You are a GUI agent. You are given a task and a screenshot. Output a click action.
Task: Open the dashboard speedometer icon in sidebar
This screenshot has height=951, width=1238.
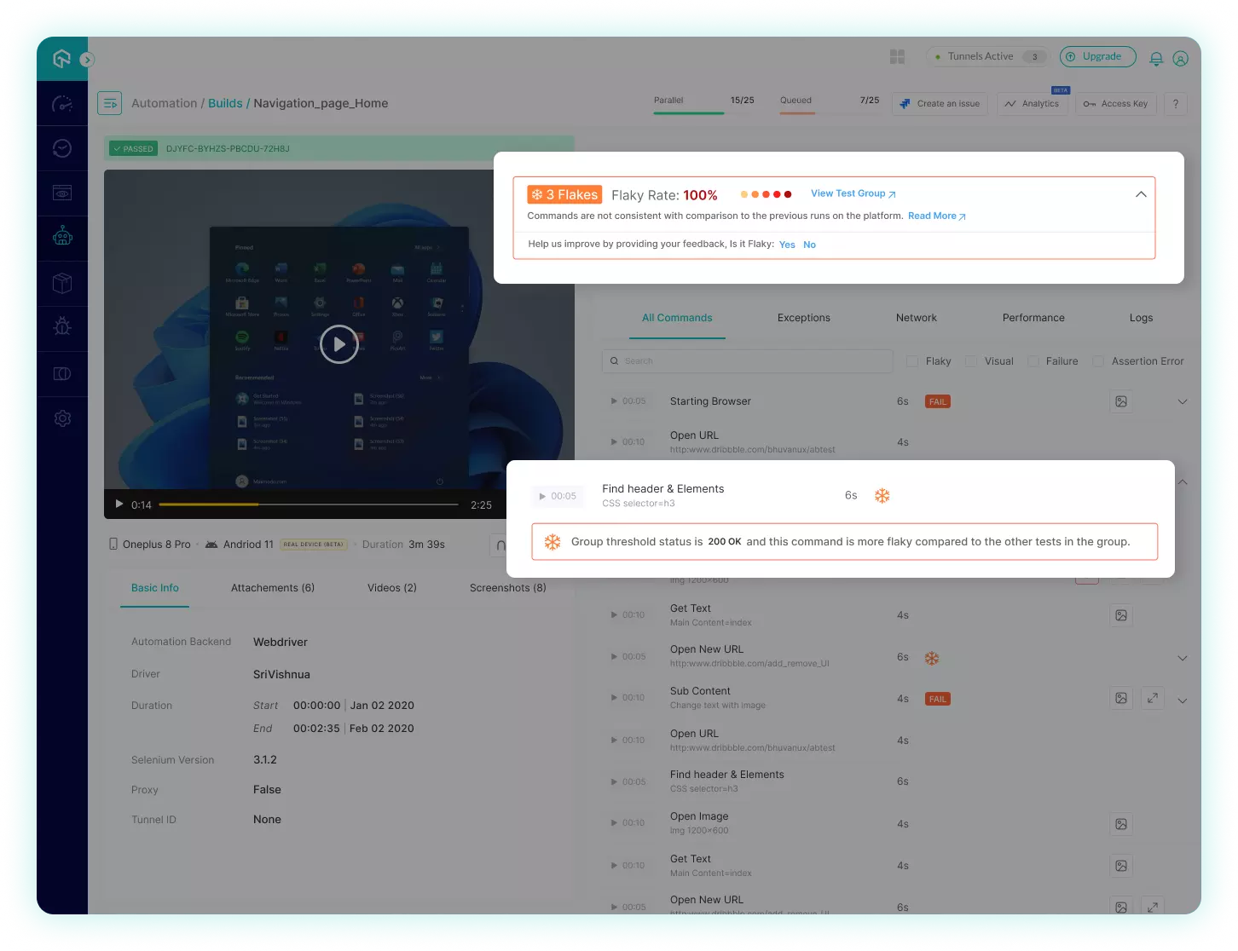click(62, 104)
